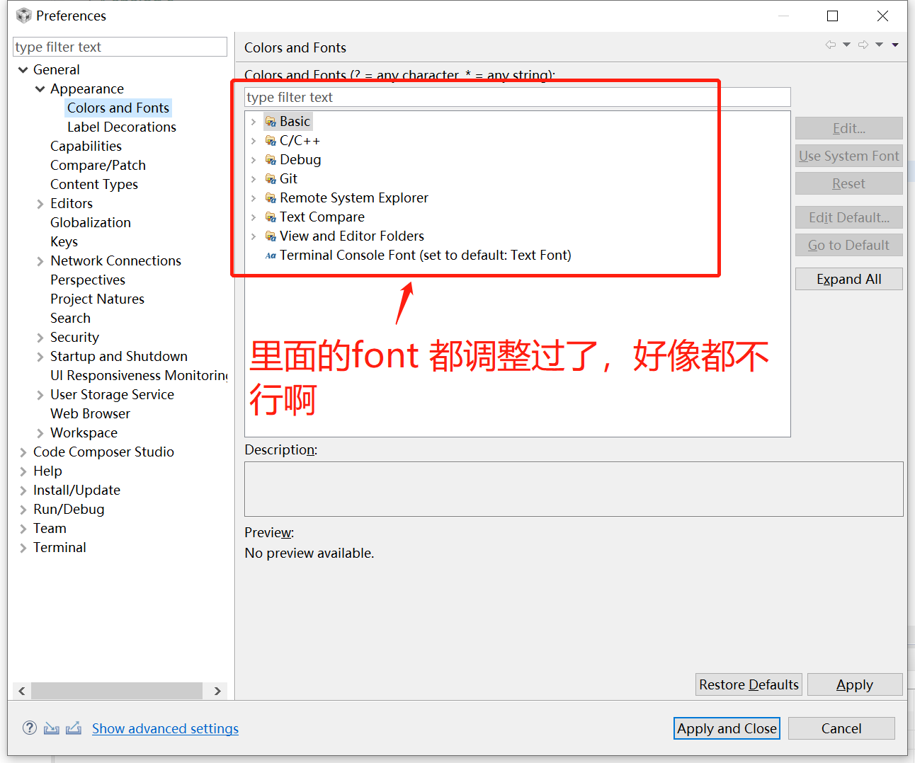Open the Globalization preference page
The width and height of the screenshot is (915, 763).
pos(91,222)
